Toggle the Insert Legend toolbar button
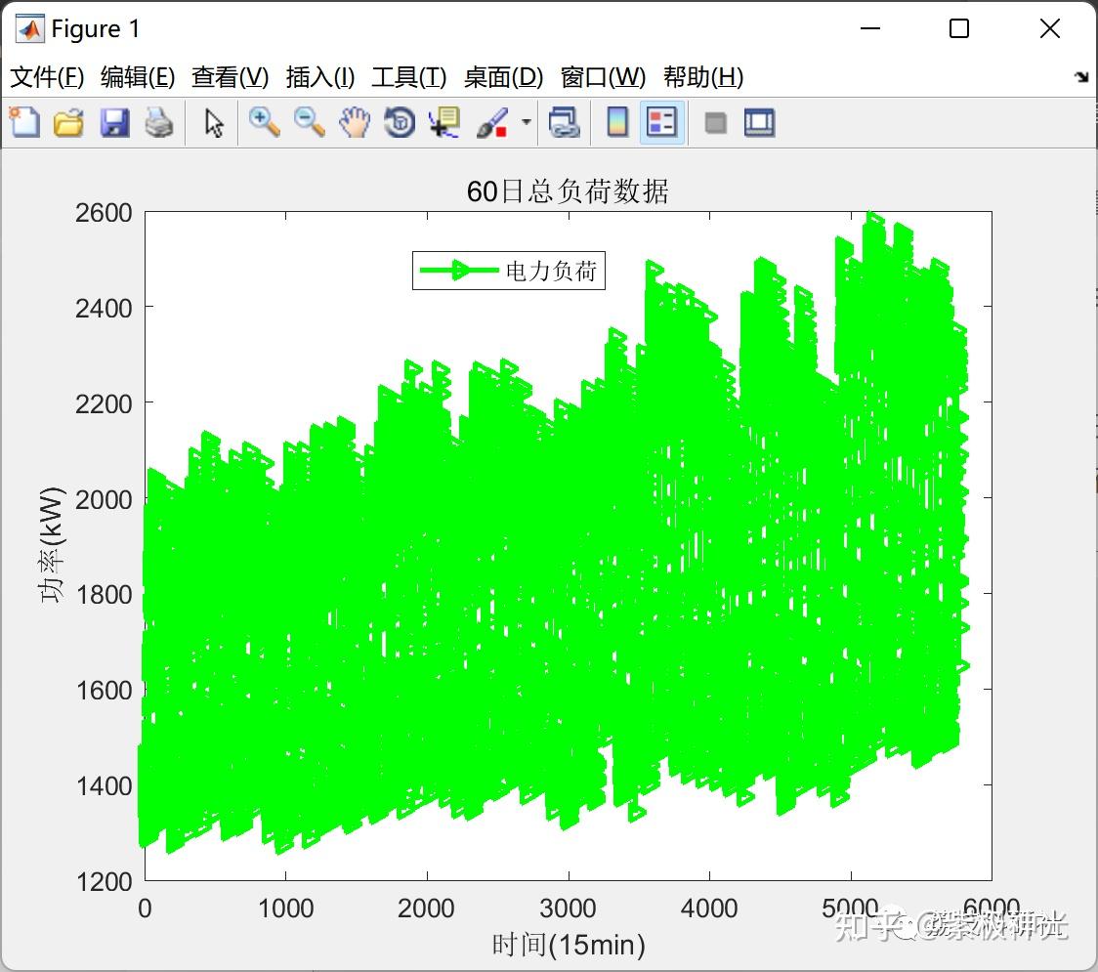 coord(661,122)
